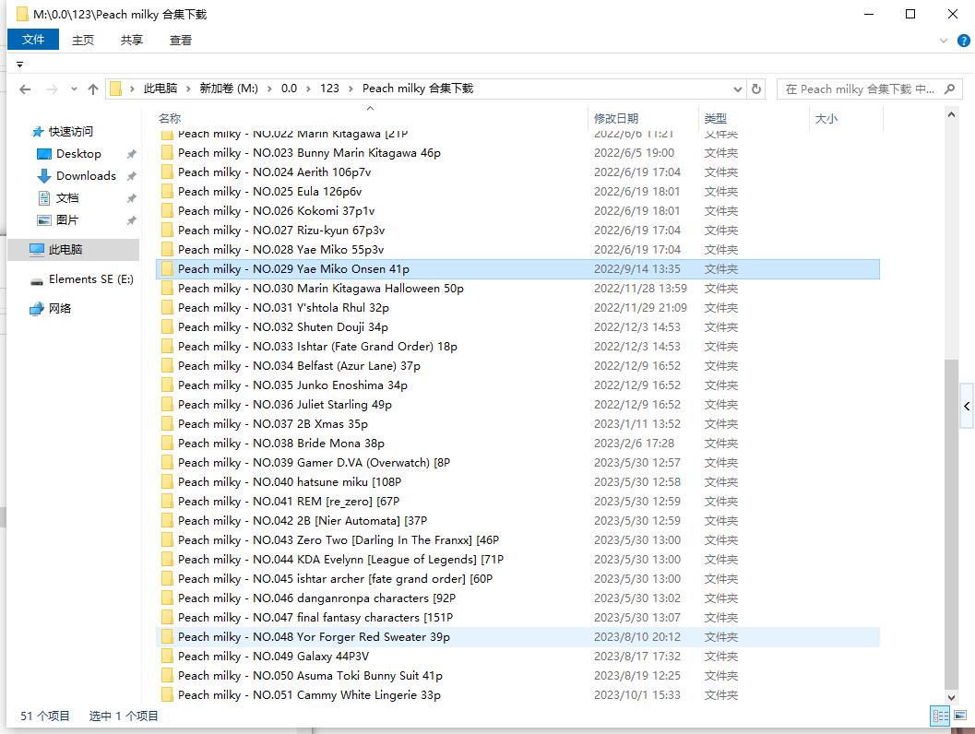Select NO.031 Y'shtola Rhul 32p folder name
This screenshot has height=734, width=975.
283,308
